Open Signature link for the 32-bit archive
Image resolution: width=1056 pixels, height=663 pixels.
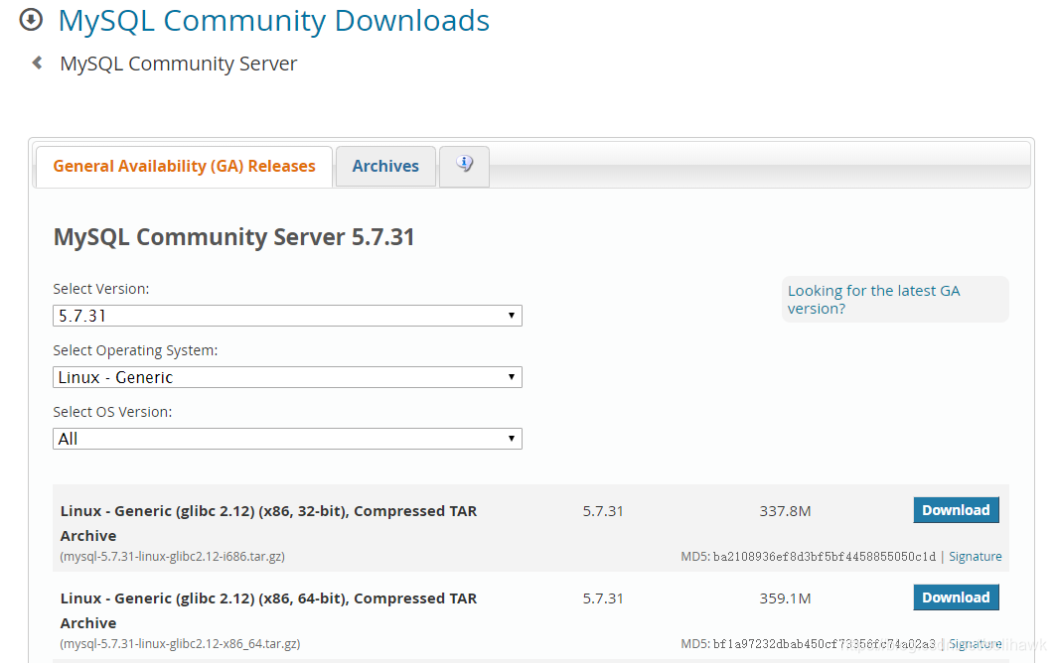[x=976, y=557]
